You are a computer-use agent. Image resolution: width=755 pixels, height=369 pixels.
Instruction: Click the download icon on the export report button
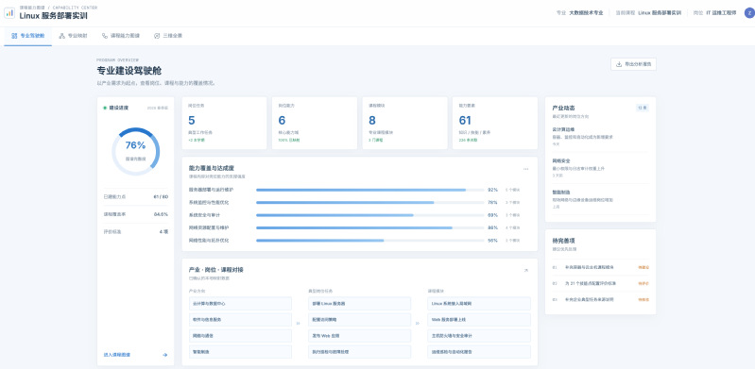click(619, 64)
